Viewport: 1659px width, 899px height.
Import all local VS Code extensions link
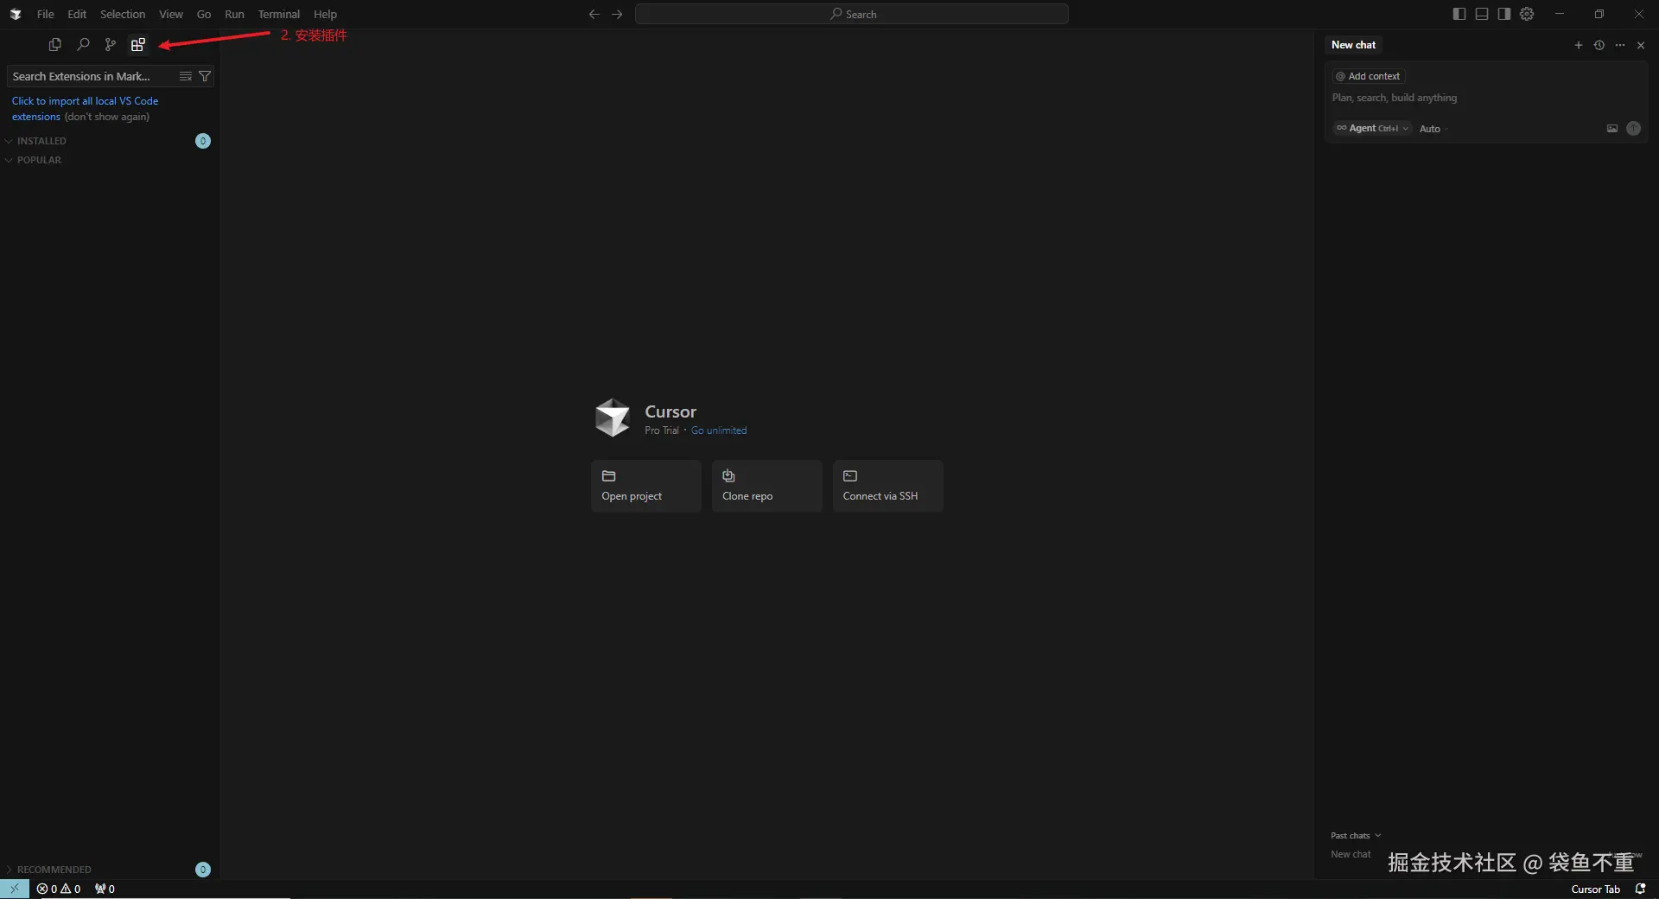(85, 108)
